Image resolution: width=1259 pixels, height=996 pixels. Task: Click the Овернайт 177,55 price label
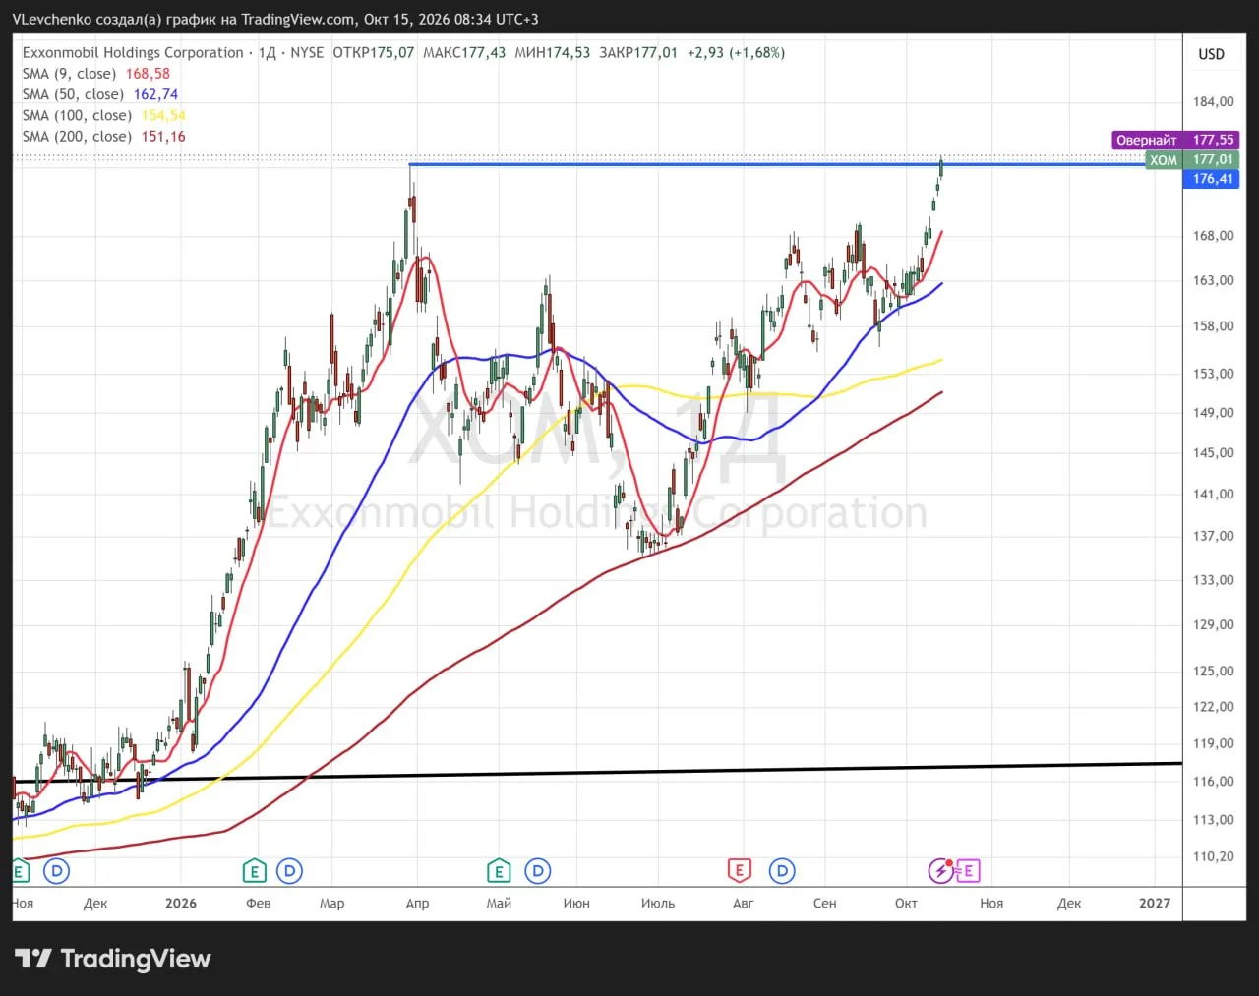point(1174,140)
